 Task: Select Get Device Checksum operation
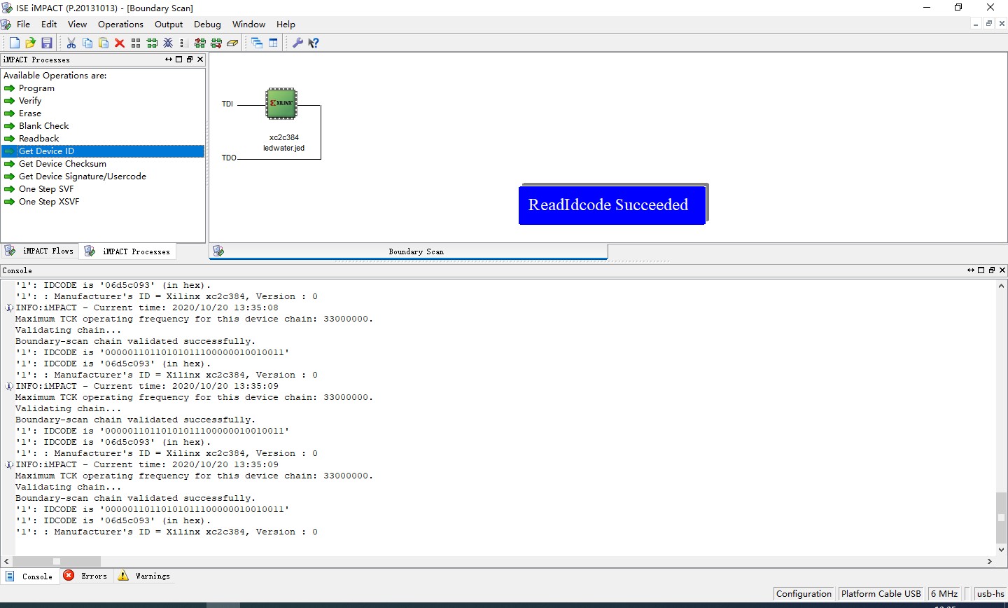[x=62, y=164]
